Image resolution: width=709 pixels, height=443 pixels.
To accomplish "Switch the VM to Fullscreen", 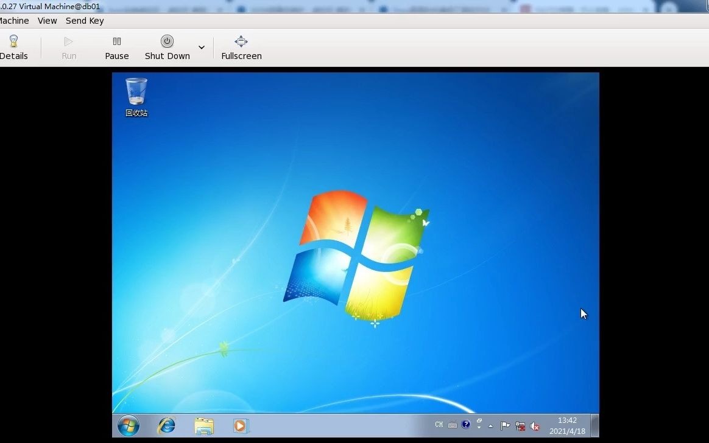I will coord(241,47).
